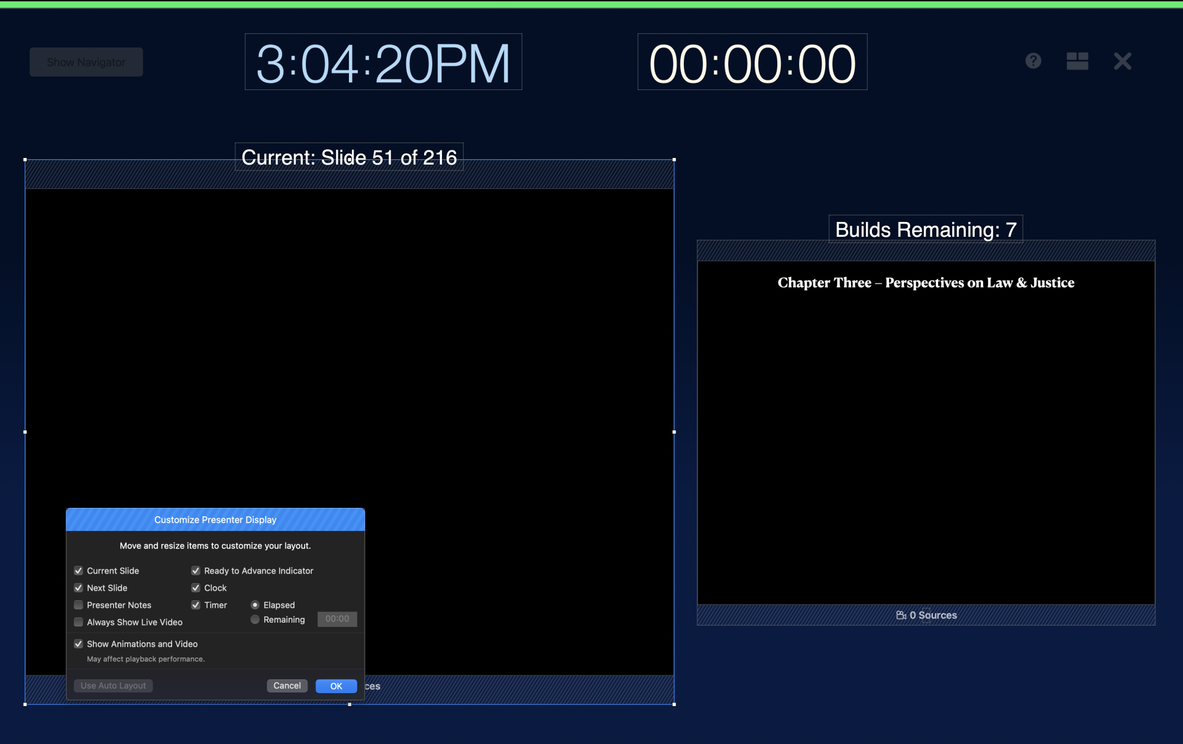The image size is (1183, 744).
Task: Select the Remaining timer radio button
Action: click(255, 620)
